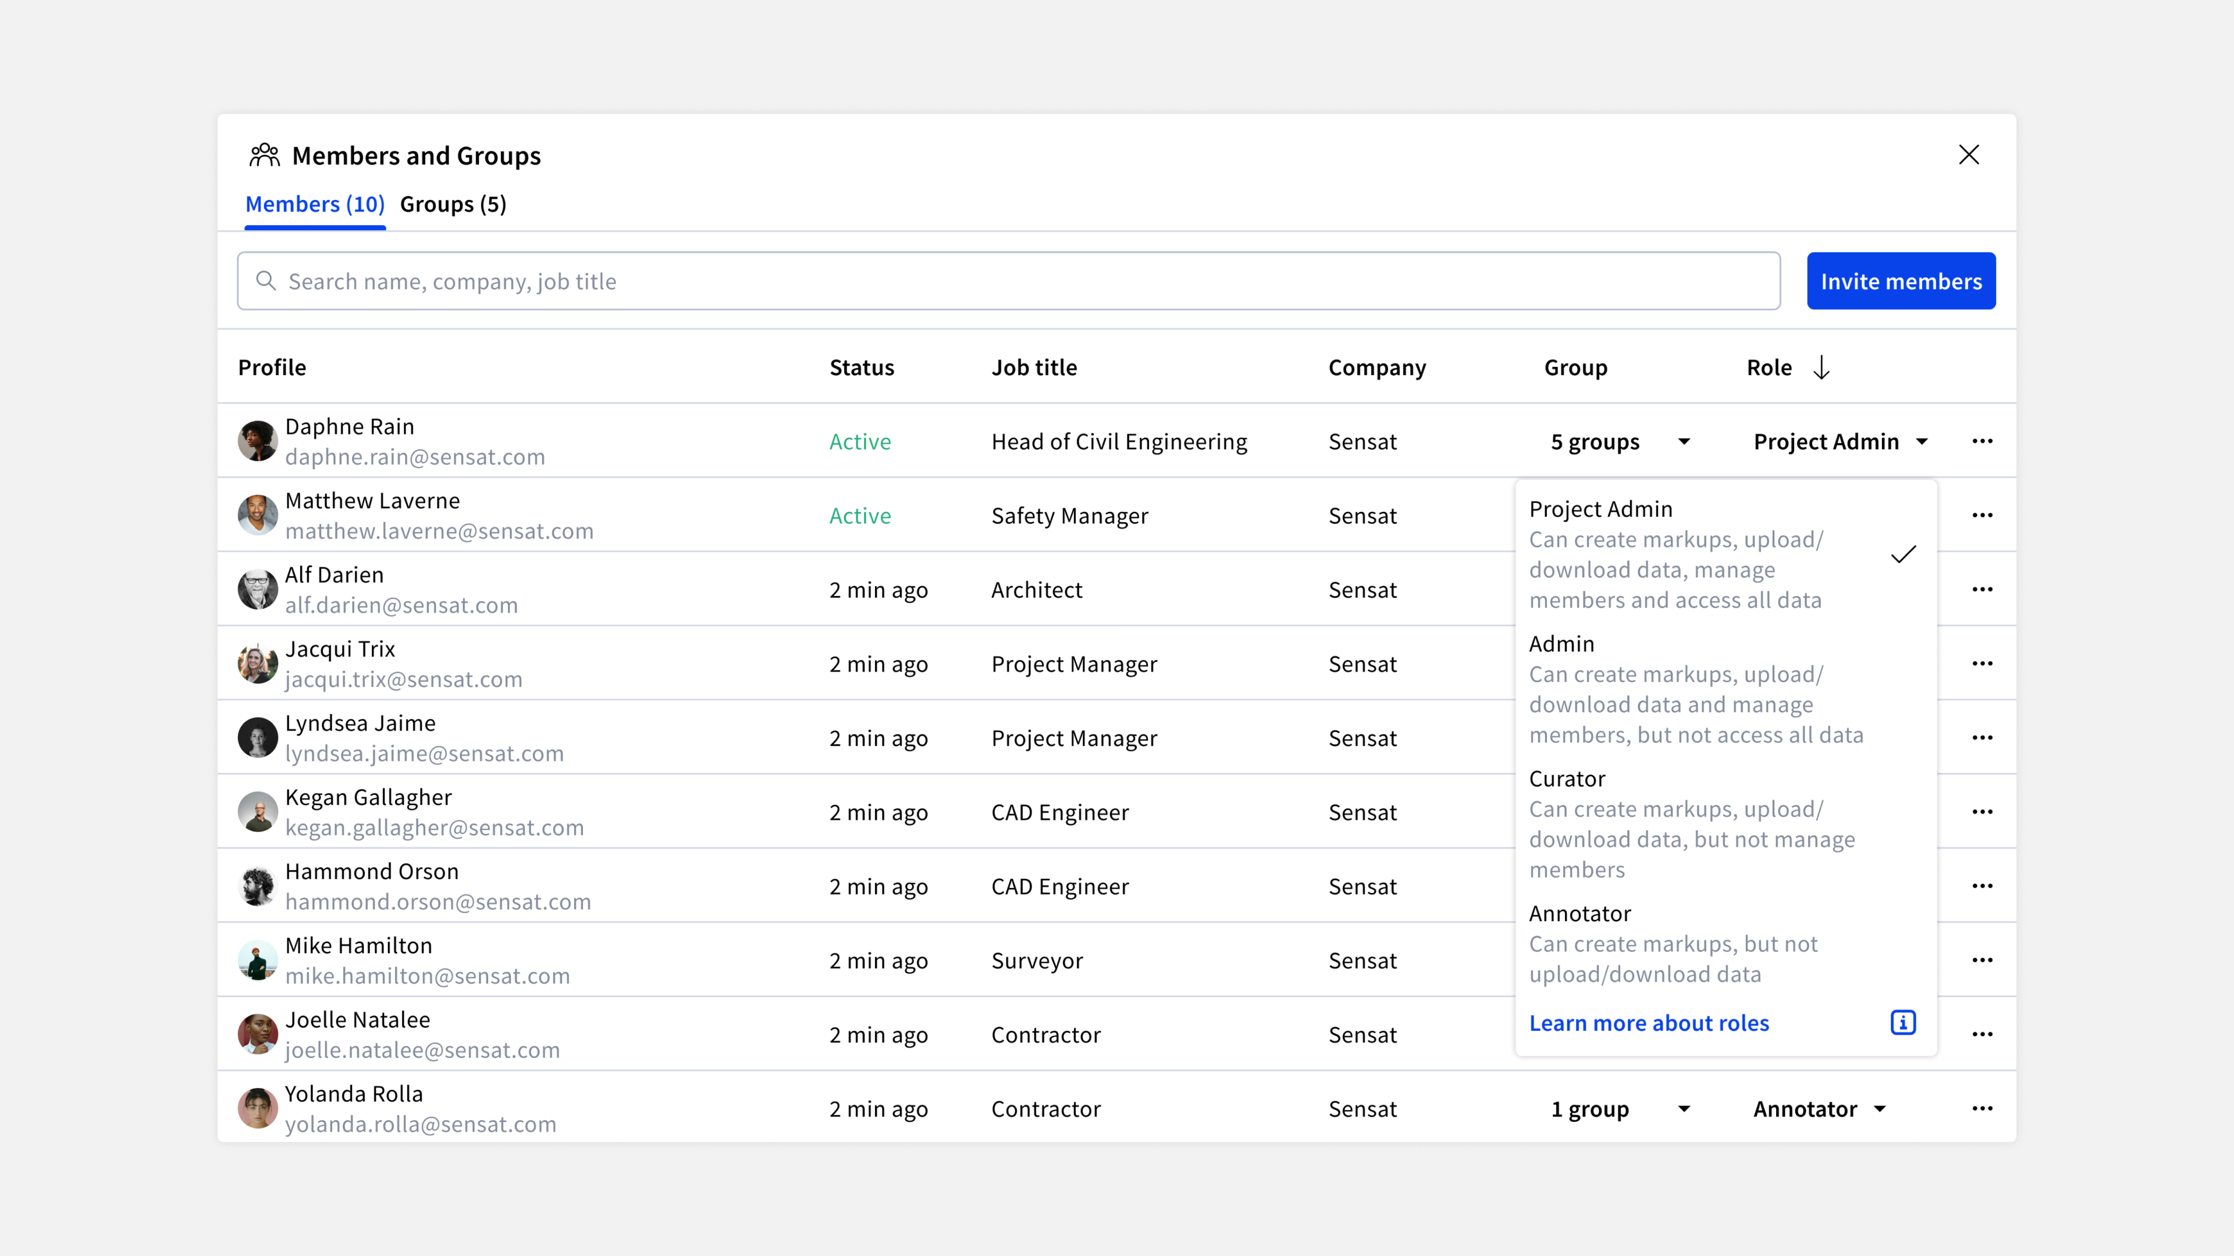Viewport: 2234px width, 1256px height.
Task: Click Jacqui Trix's profile picture
Action: tap(258, 664)
